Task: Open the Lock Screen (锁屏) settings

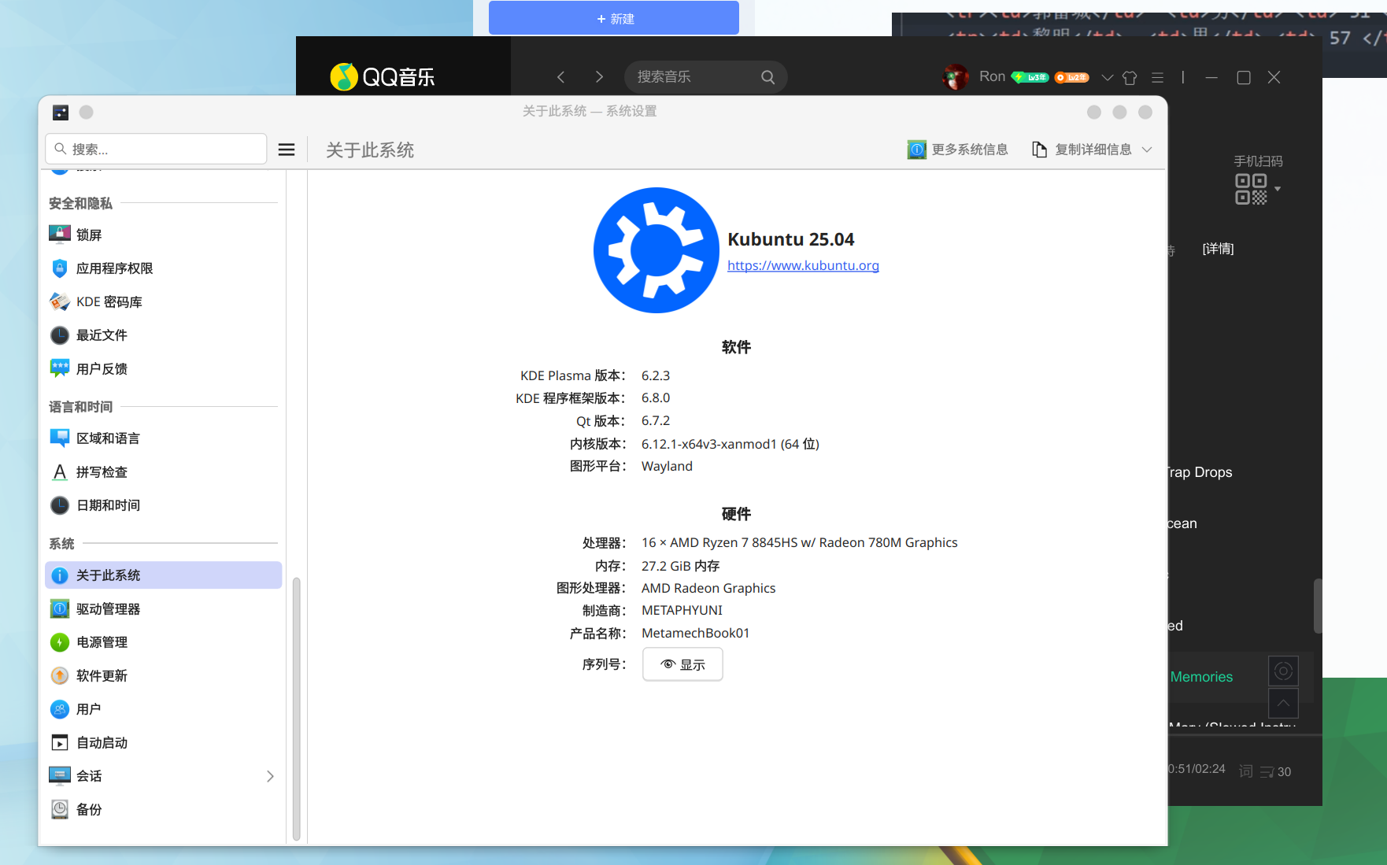Action: pos(163,235)
